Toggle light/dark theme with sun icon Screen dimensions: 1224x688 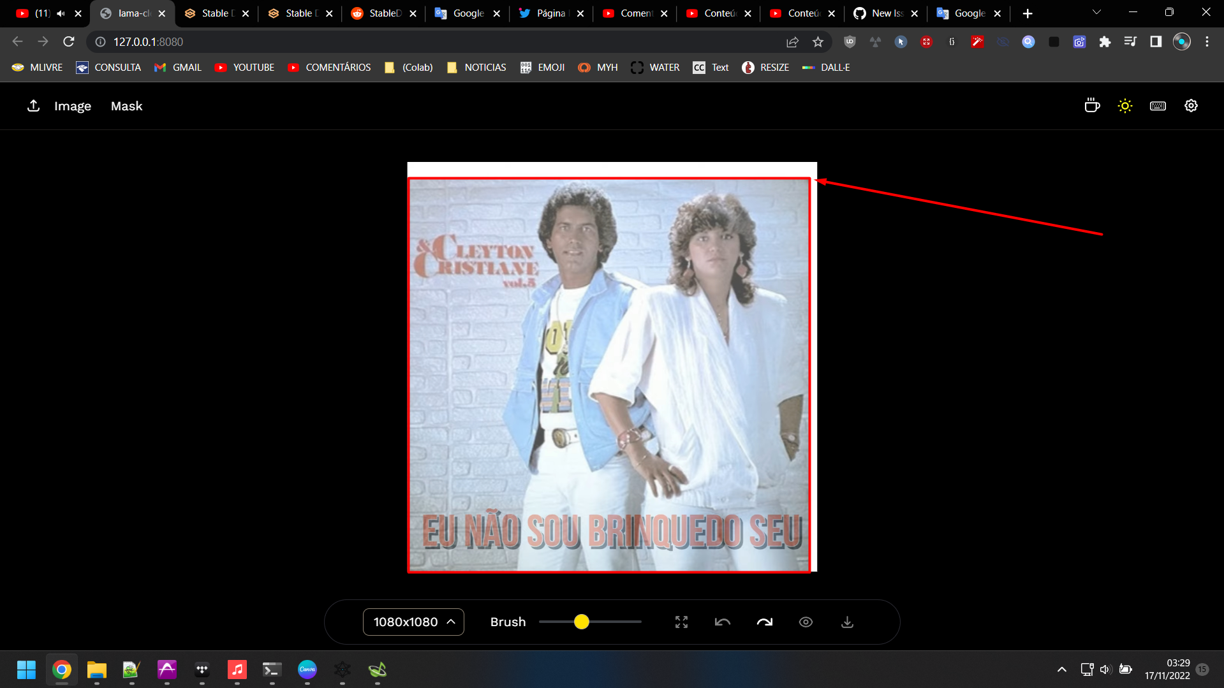coord(1125,105)
